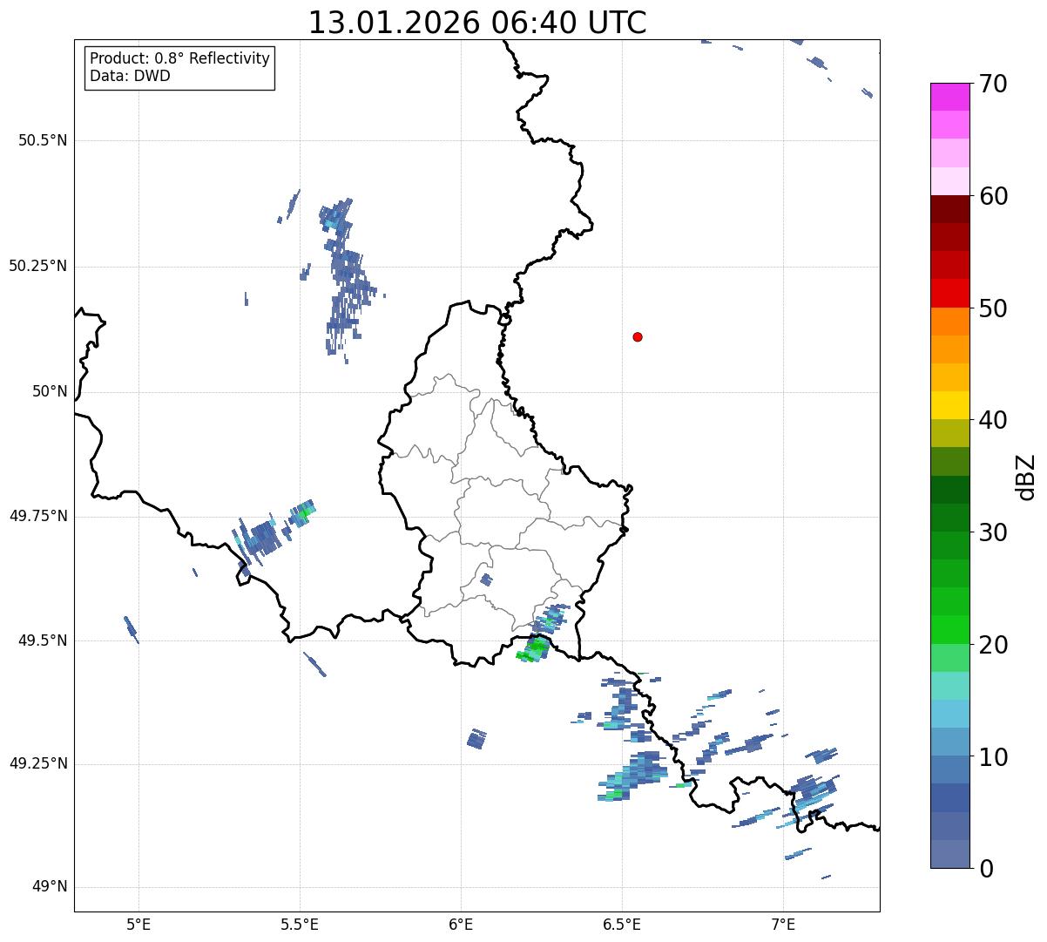Click the colorbar tick label '10'
This screenshot has width=1047, height=942.
[x=993, y=757]
